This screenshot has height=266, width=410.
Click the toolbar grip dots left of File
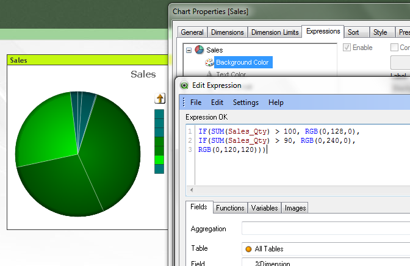184,102
